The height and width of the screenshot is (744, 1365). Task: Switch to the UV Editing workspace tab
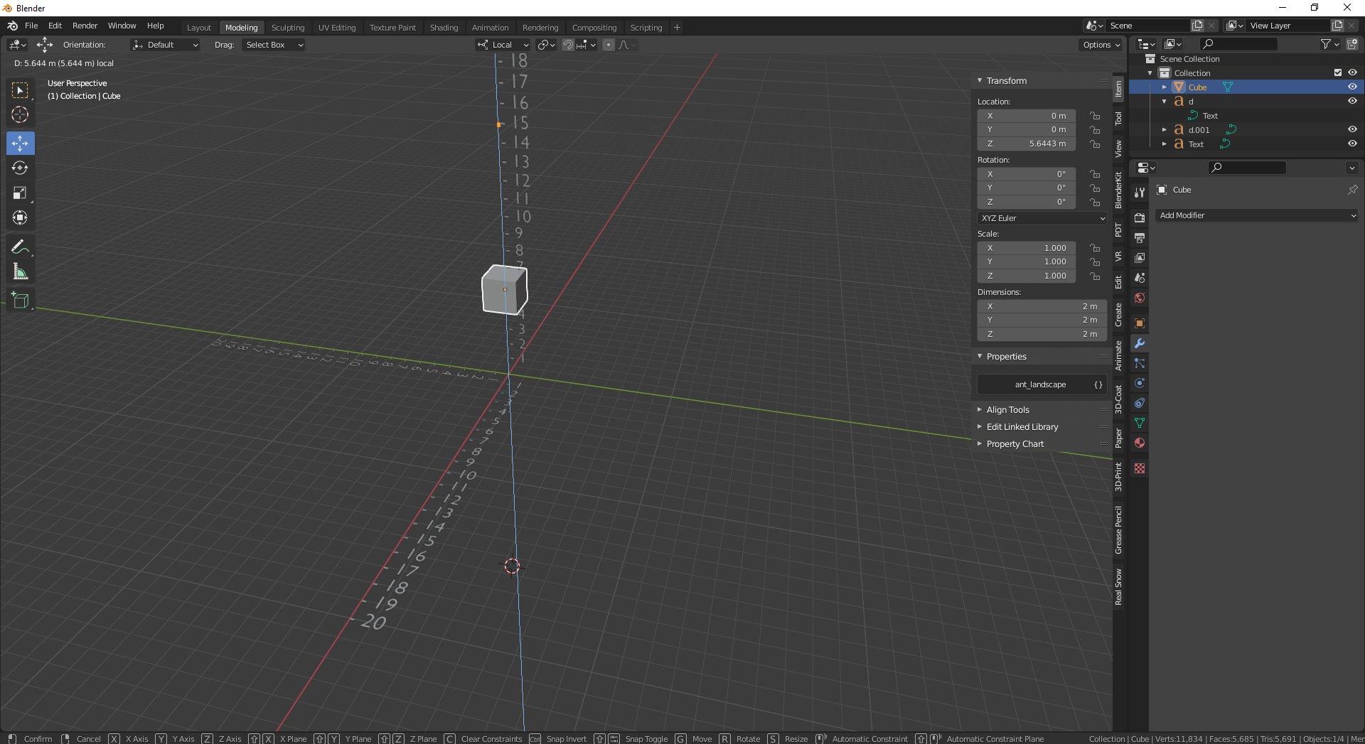coord(337,28)
